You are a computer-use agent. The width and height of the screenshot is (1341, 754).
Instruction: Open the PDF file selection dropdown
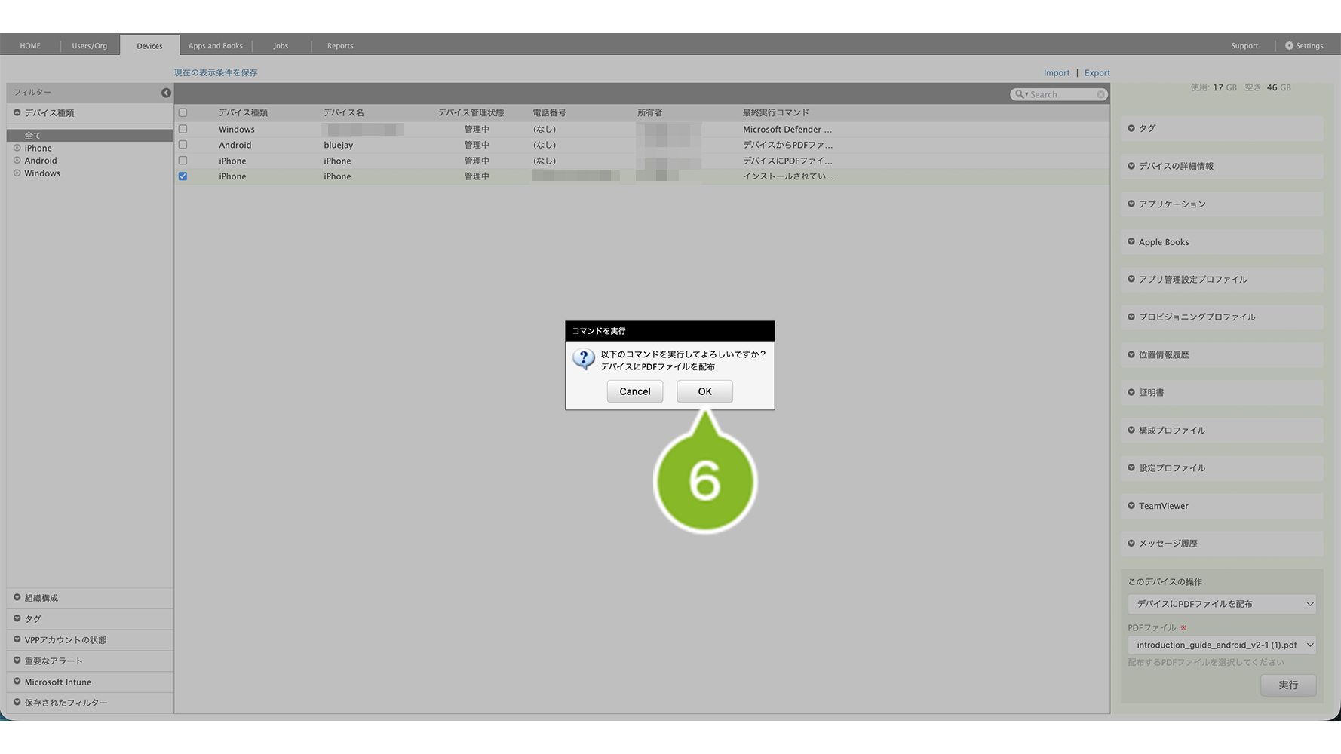pos(1222,645)
